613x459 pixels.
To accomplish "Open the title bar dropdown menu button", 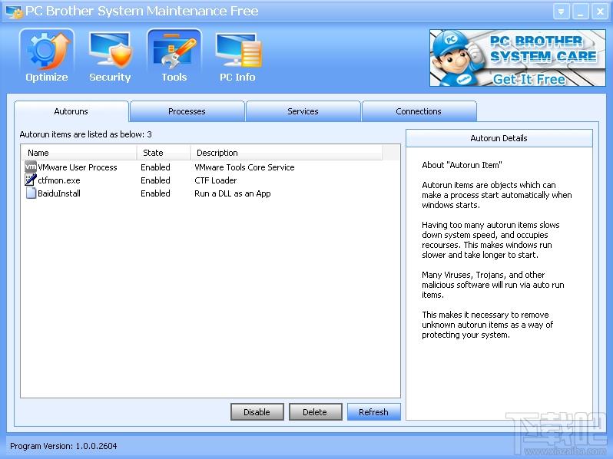I will tap(561, 12).
